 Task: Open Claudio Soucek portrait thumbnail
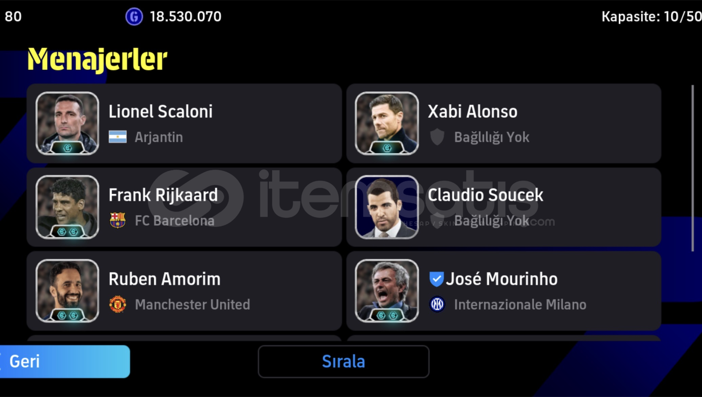click(387, 207)
